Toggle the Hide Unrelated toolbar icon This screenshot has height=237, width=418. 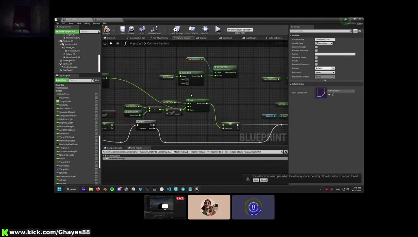[154, 30]
